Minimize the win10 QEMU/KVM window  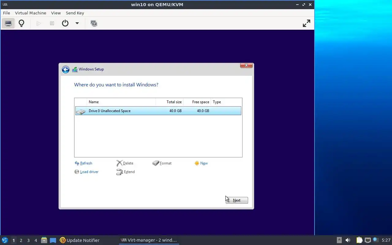coord(297,5)
